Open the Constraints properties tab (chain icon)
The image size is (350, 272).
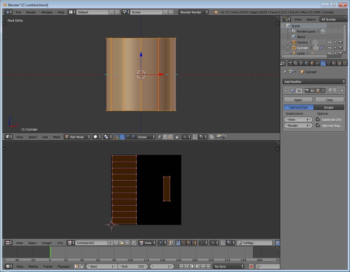click(x=317, y=63)
